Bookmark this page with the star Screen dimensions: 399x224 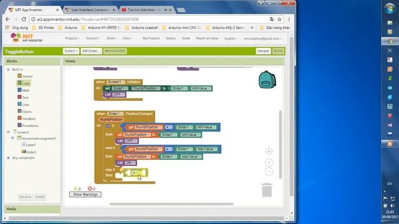pyautogui.click(x=279, y=19)
